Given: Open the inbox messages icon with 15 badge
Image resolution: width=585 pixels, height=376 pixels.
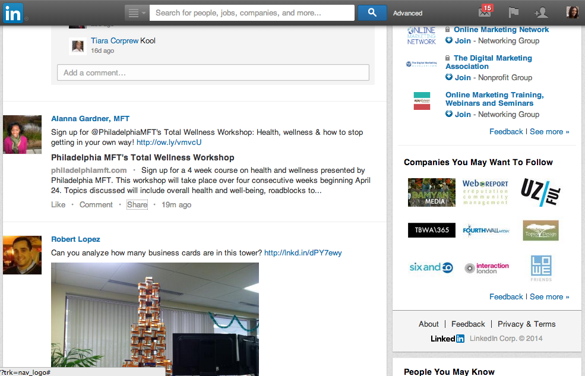Looking at the screenshot, I should [x=485, y=12].
